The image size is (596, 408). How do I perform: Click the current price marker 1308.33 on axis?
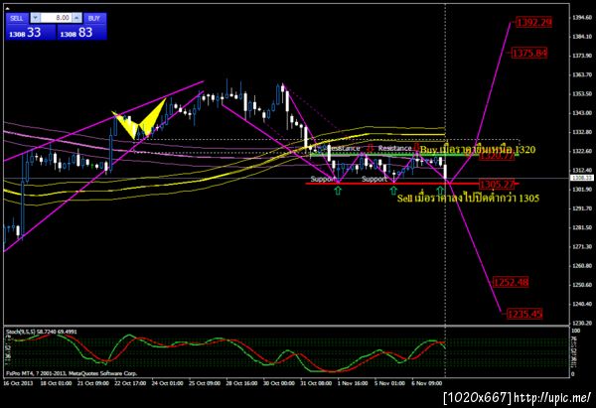(x=581, y=178)
